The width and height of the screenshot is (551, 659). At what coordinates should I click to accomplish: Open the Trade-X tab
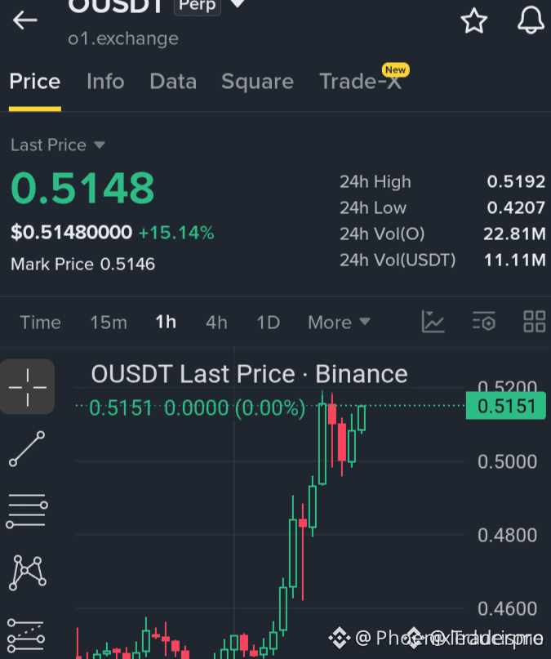(x=361, y=81)
